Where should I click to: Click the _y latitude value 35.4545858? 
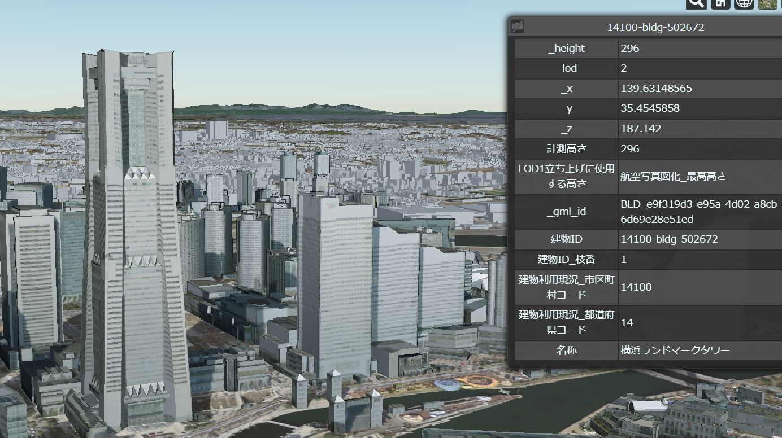tap(650, 108)
